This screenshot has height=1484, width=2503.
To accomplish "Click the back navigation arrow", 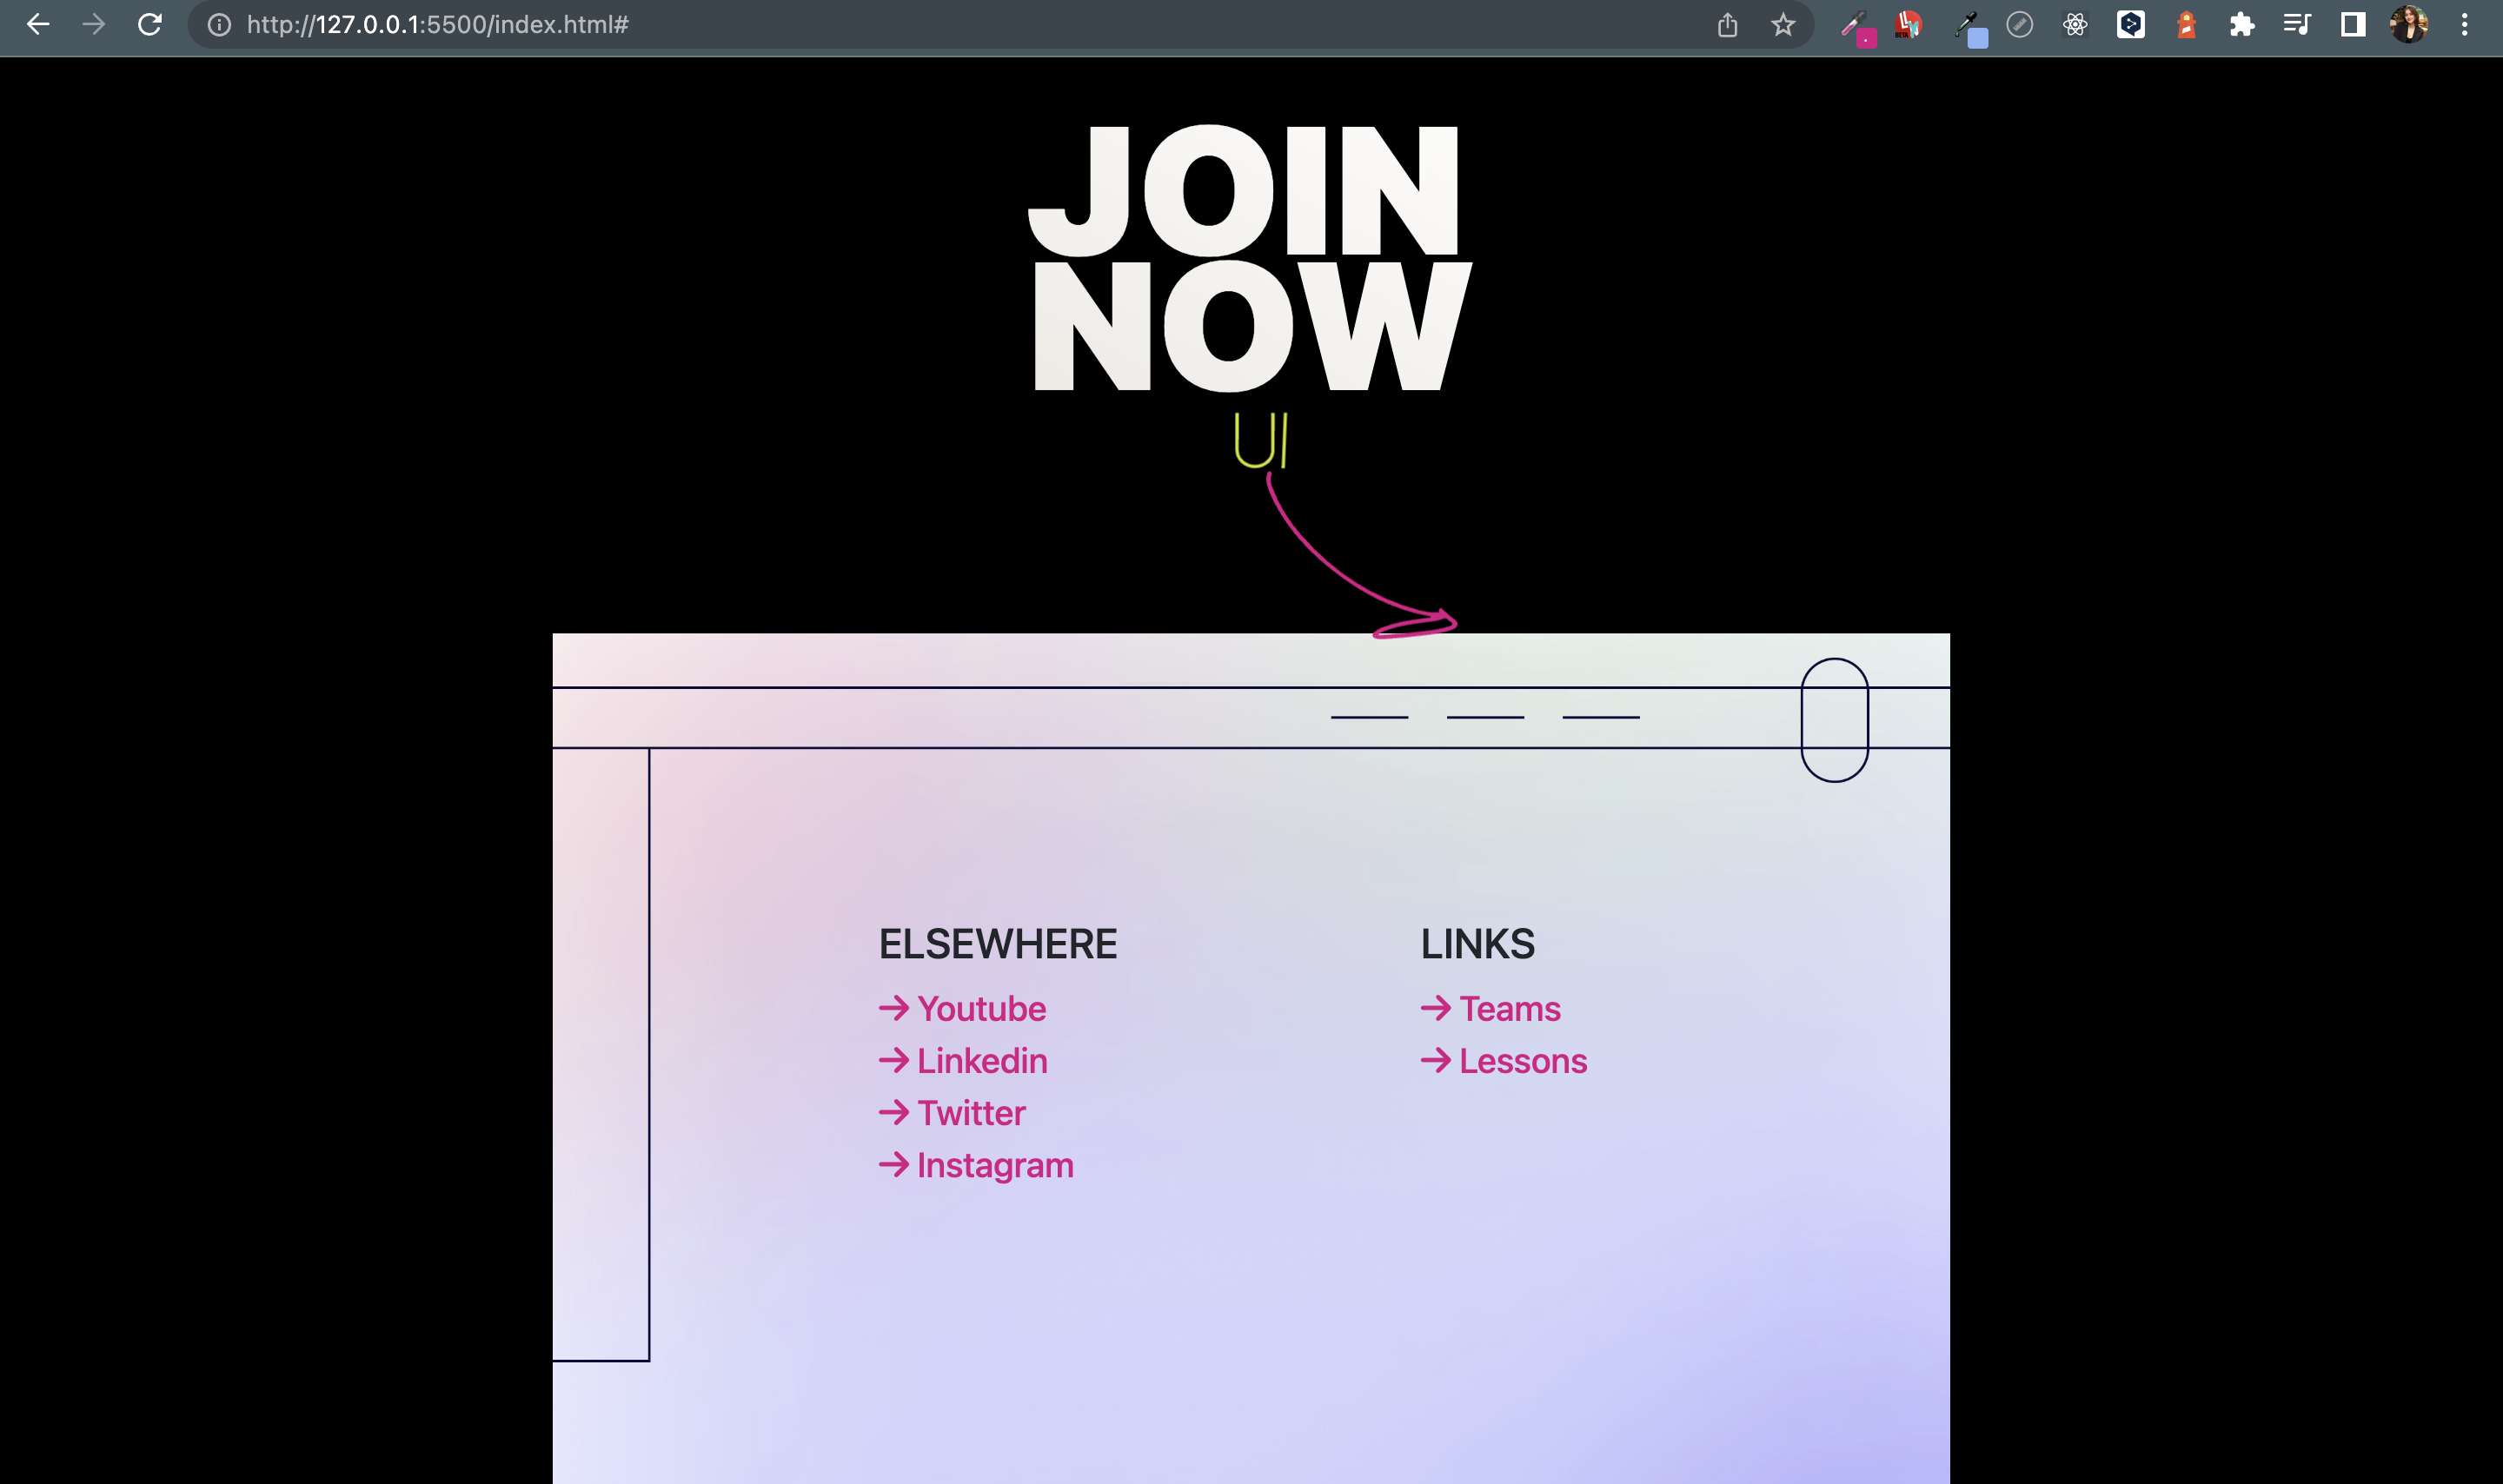I will (x=38, y=24).
